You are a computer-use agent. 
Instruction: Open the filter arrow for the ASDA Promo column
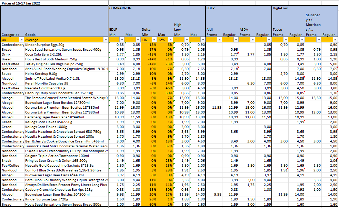click(x=252, y=40)
